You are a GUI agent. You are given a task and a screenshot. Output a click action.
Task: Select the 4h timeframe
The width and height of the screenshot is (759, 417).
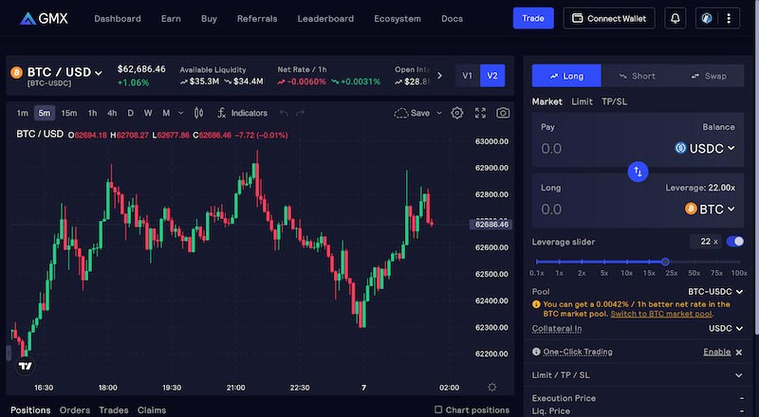click(112, 113)
